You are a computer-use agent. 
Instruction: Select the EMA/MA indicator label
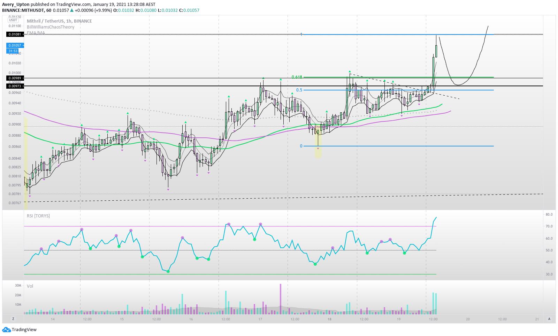tap(36, 33)
